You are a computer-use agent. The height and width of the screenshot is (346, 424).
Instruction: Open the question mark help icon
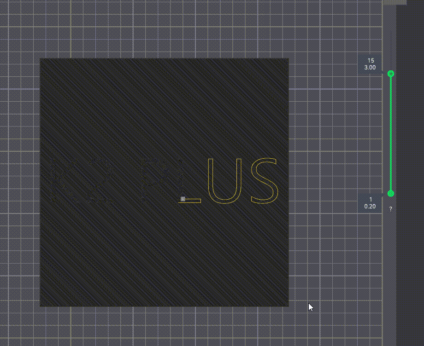(391, 209)
